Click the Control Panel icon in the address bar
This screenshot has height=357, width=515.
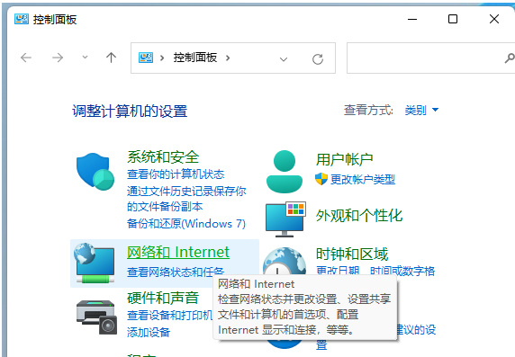coord(146,58)
